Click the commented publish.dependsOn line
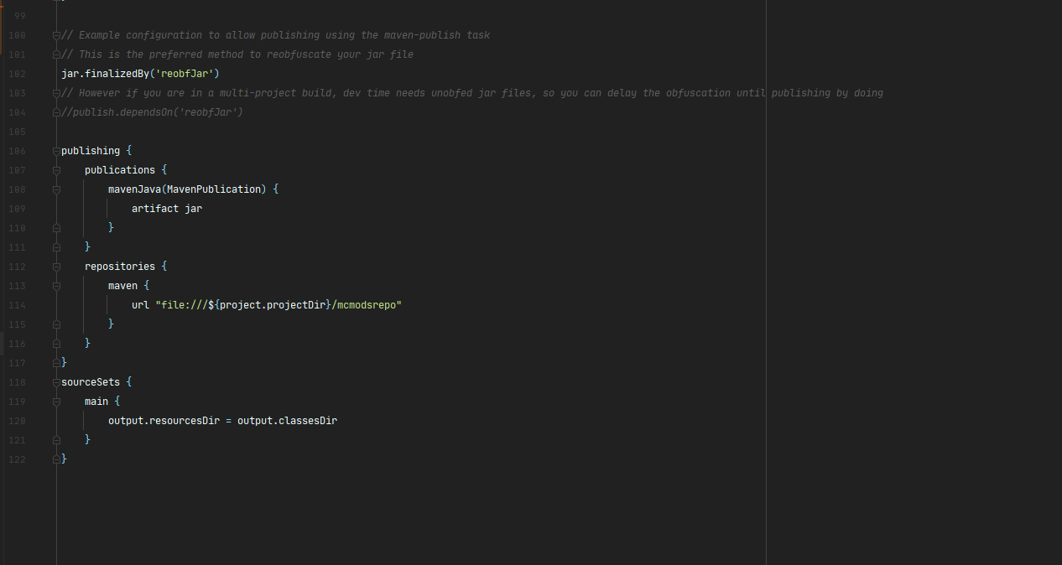Viewport: 1062px width, 565px height. tap(152, 112)
